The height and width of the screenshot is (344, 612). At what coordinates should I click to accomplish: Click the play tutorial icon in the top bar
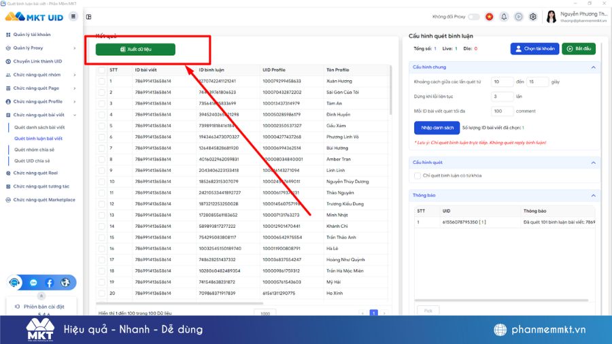518,17
